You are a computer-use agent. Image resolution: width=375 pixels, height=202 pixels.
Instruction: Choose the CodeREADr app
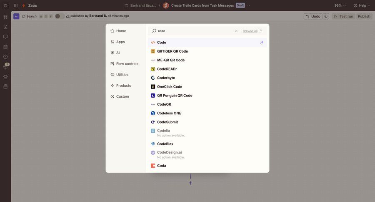click(x=207, y=69)
